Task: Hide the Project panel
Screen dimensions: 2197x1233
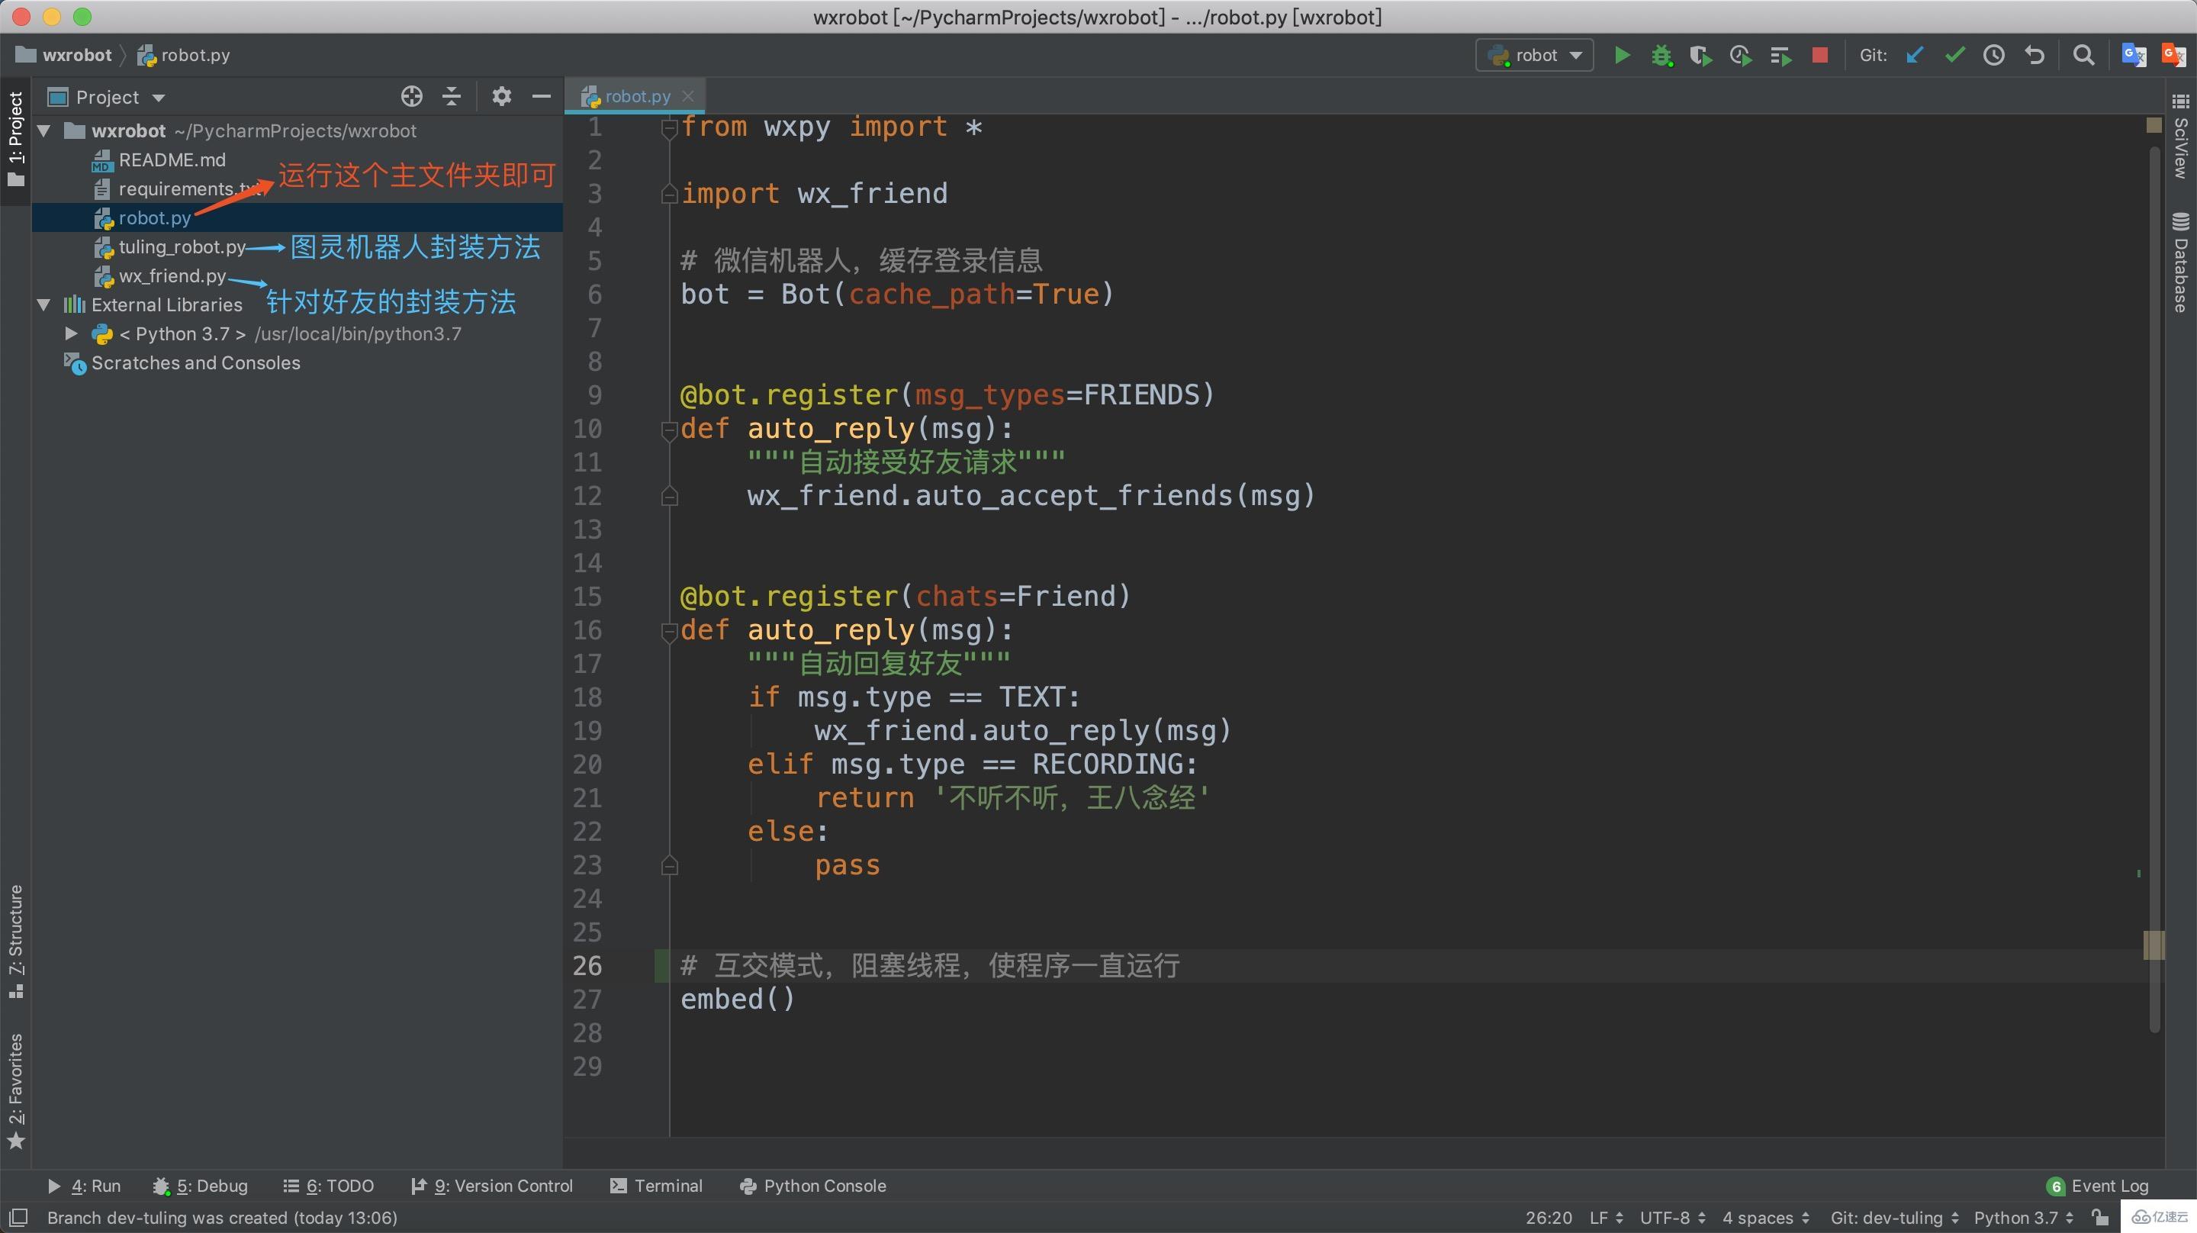Action: (542, 96)
